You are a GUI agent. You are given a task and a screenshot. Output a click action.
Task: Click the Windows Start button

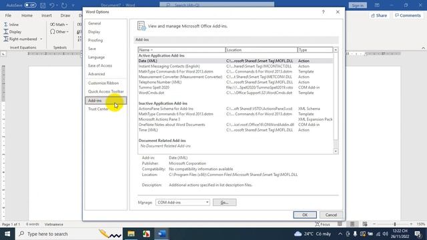point(7,234)
